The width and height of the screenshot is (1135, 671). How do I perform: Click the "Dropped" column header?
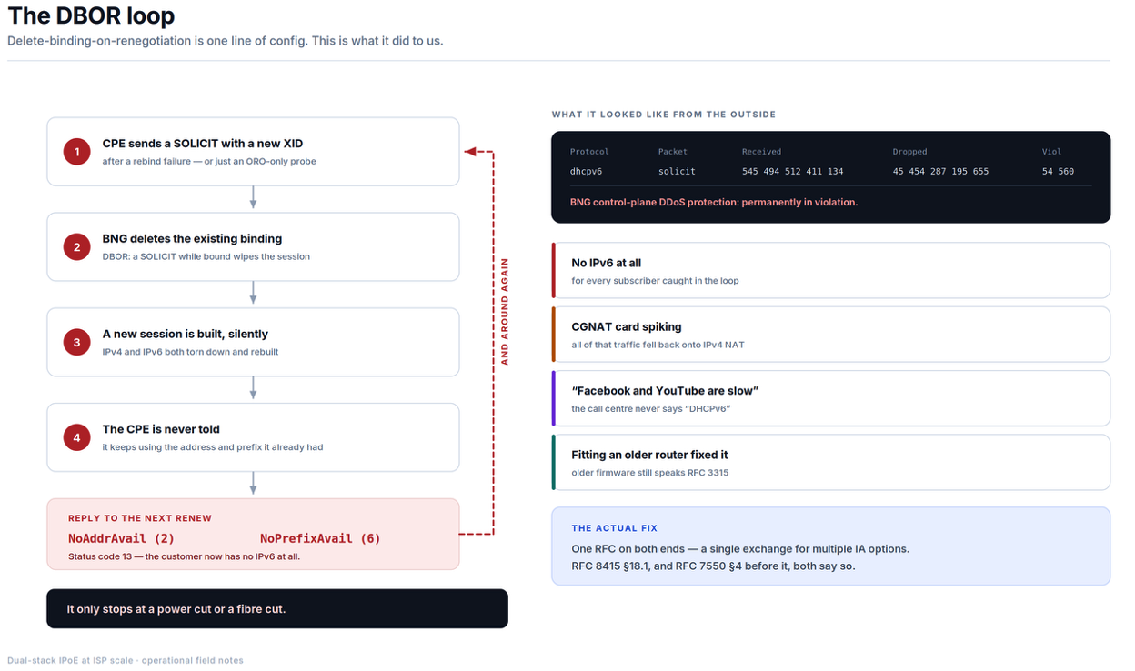(910, 152)
